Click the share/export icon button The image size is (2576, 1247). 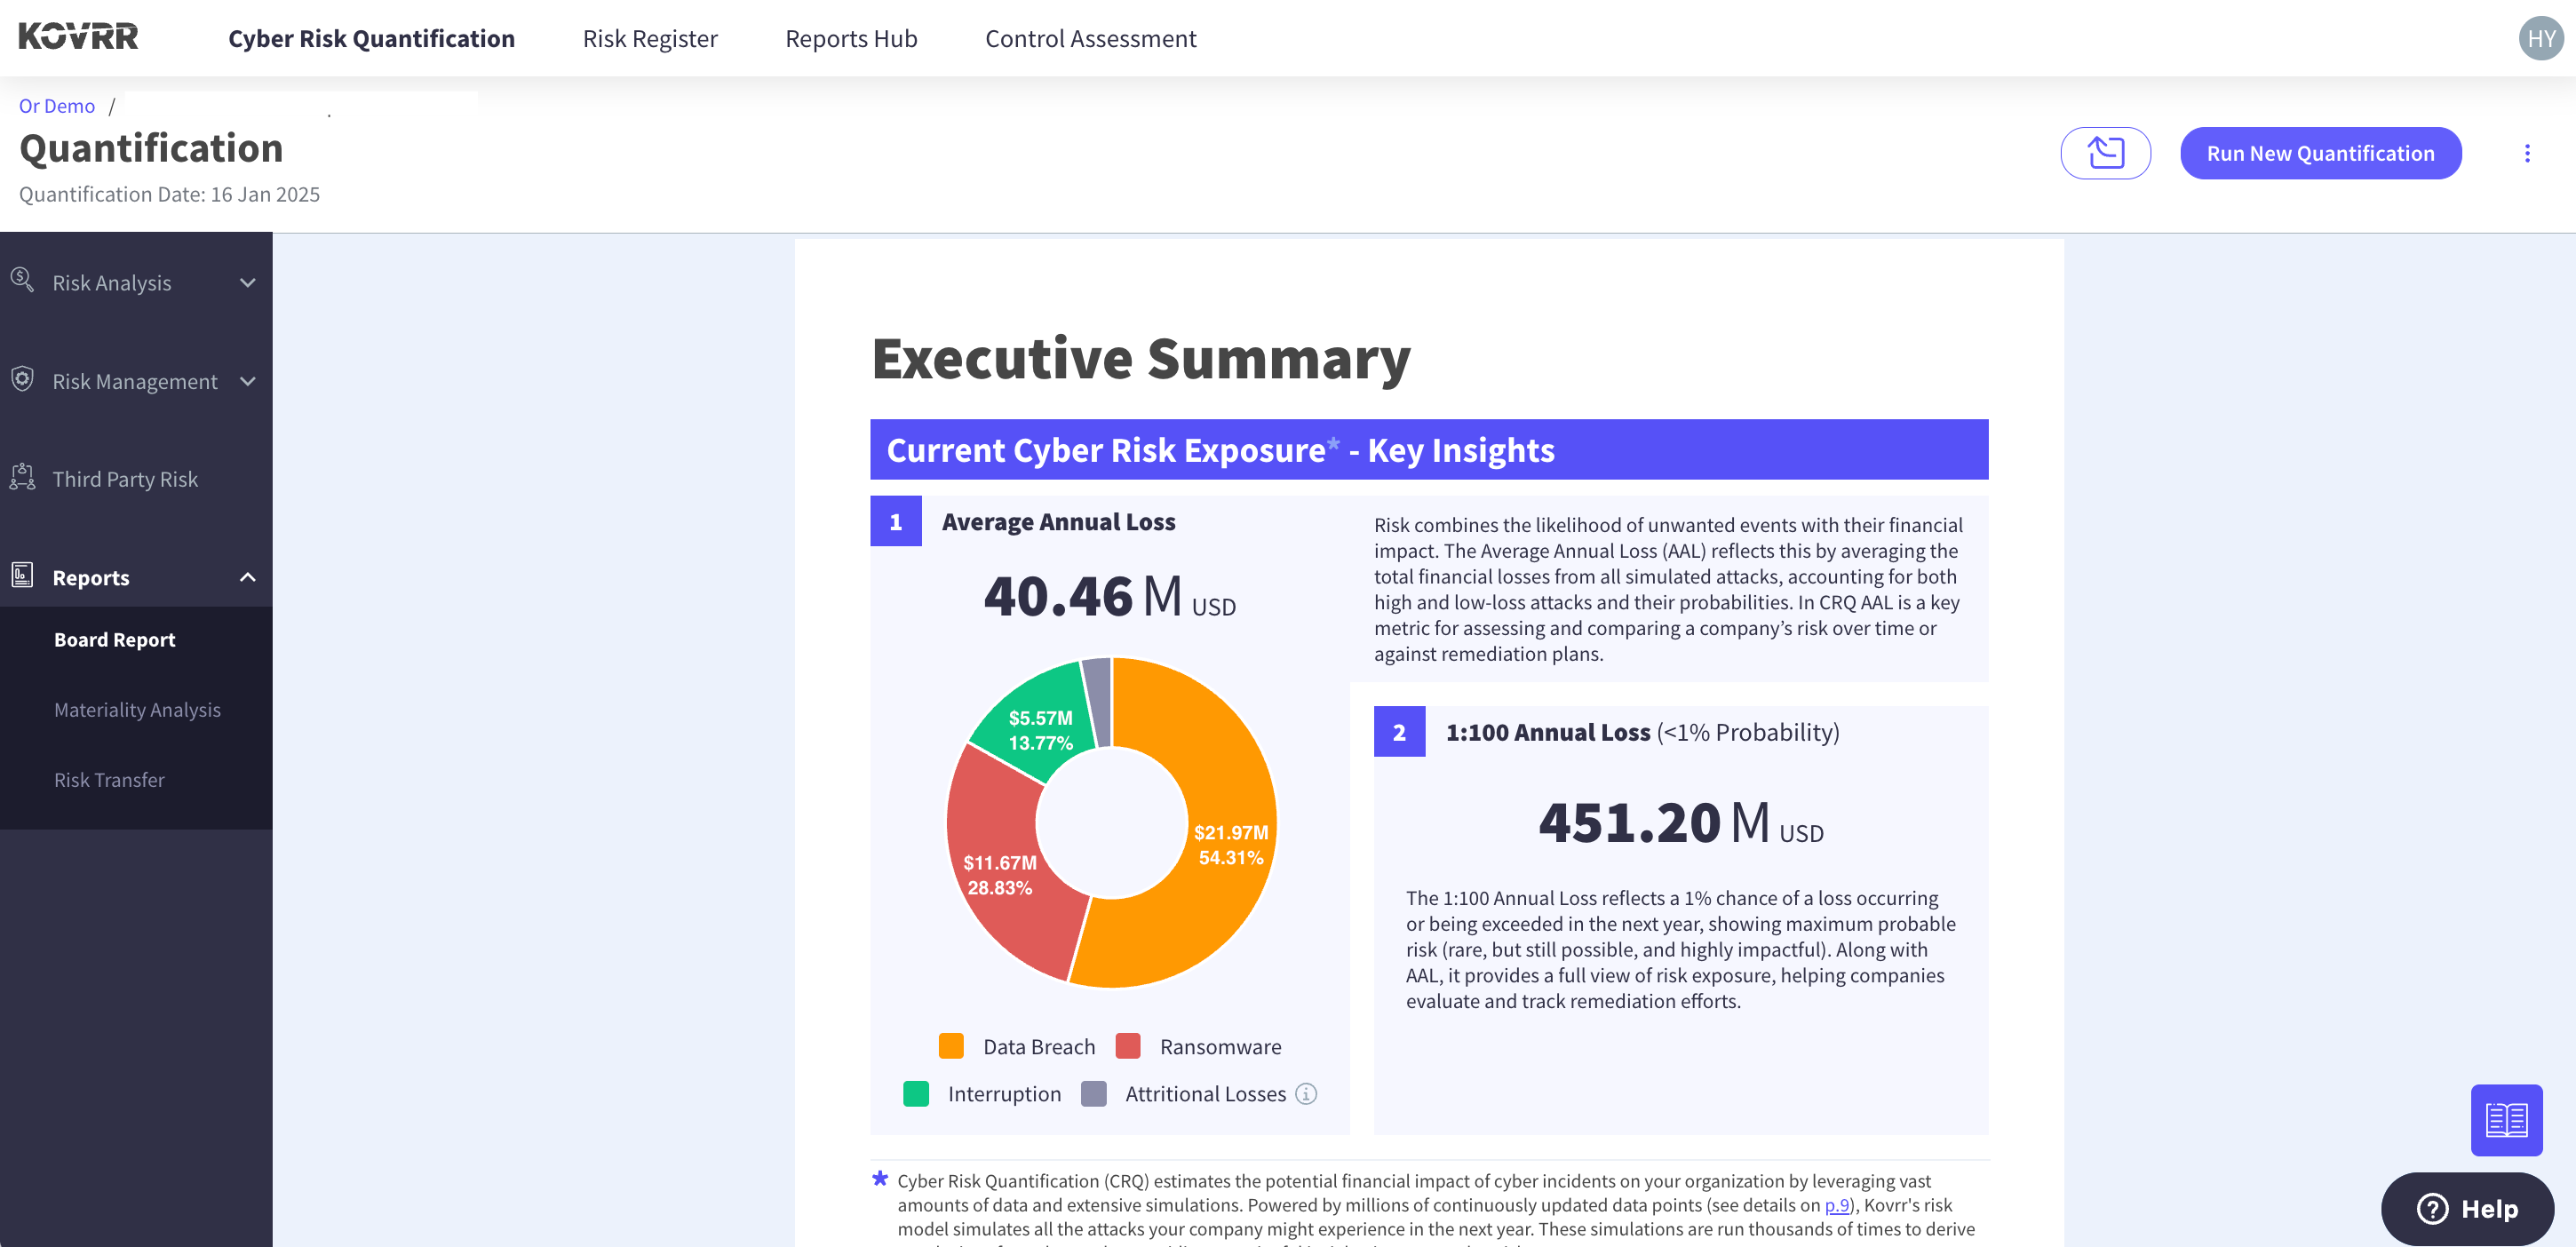(2105, 153)
